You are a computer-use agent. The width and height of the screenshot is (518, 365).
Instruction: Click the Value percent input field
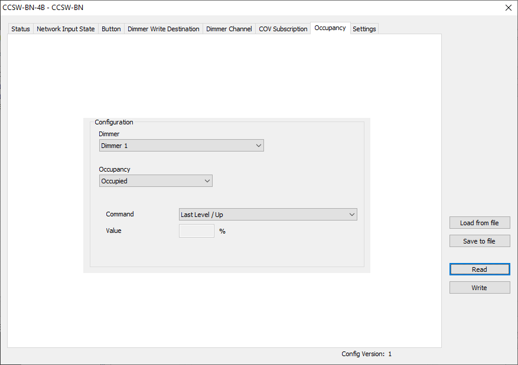pyautogui.click(x=197, y=231)
